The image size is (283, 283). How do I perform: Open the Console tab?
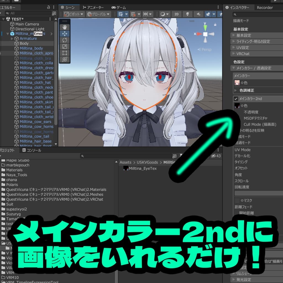[32, 150]
